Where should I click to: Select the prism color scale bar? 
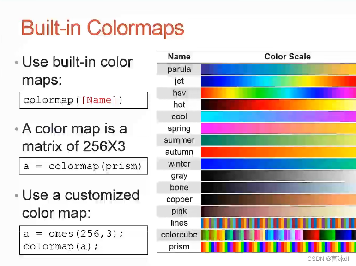click(278, 247)
